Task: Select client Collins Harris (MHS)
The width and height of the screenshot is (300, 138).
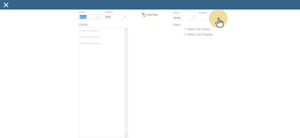Action: [x=90, y=37]
